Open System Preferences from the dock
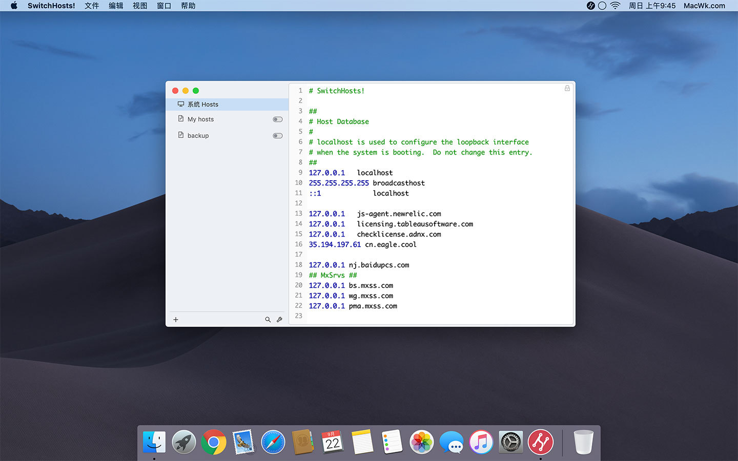The height and width of the screenshot is (461, 738). pos(510,442)
